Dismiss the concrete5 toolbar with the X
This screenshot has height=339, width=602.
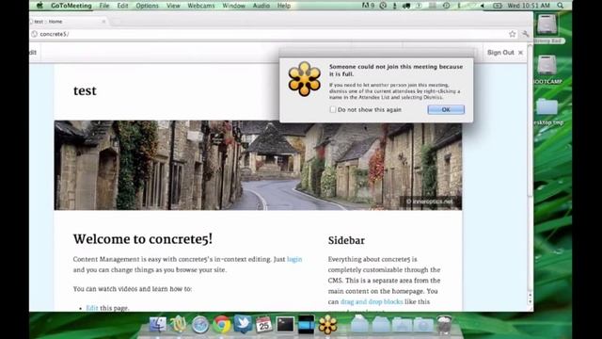tap(520, 53)
